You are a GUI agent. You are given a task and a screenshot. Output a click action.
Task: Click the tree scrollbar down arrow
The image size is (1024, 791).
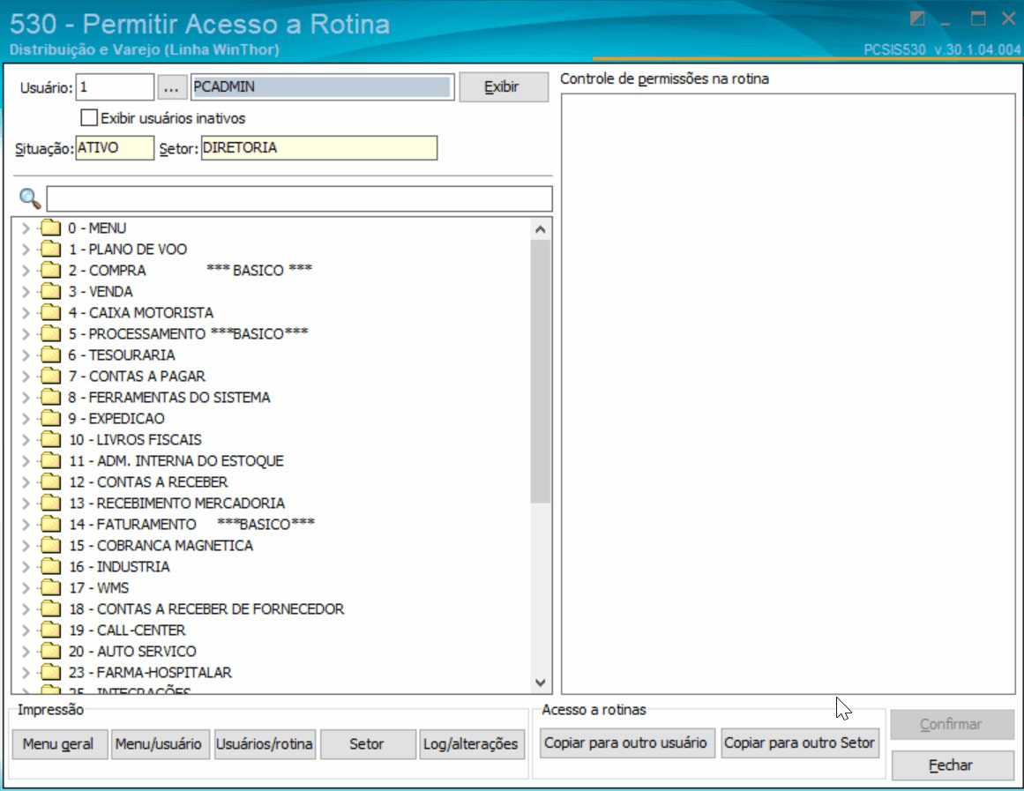coord(540,683)
